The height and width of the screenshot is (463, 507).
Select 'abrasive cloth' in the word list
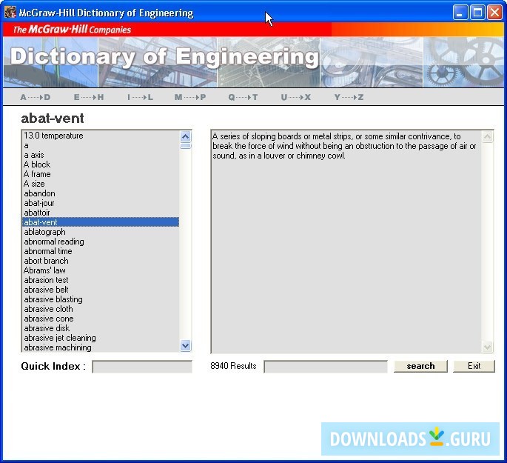101,309
